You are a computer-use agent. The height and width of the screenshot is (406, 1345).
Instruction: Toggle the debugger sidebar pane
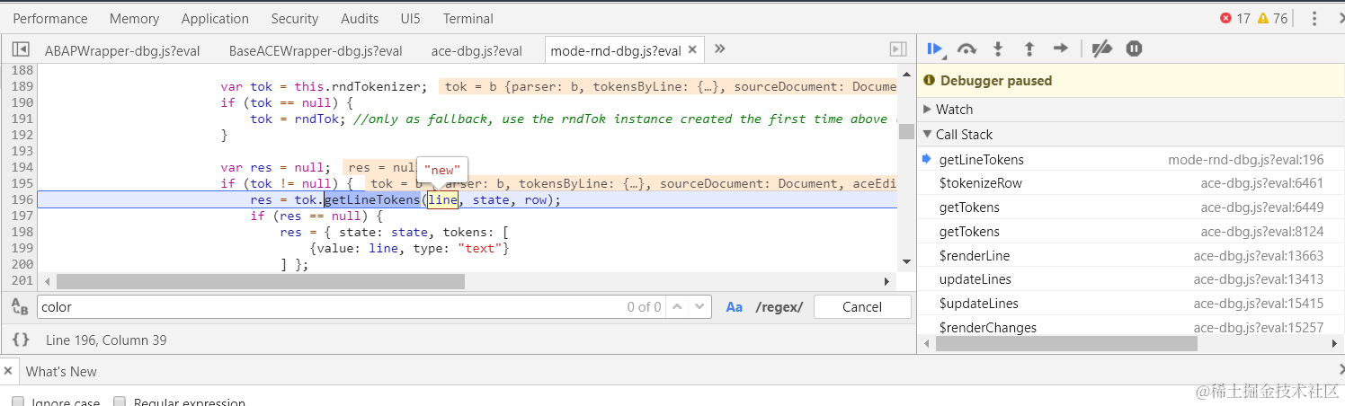tap(897, 50)
